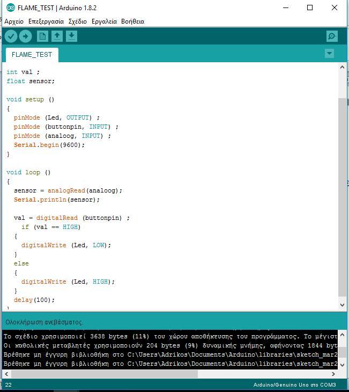Screen dimensions: 349x392
Task: Click console scrollbar up arrow
Action: 342,335
